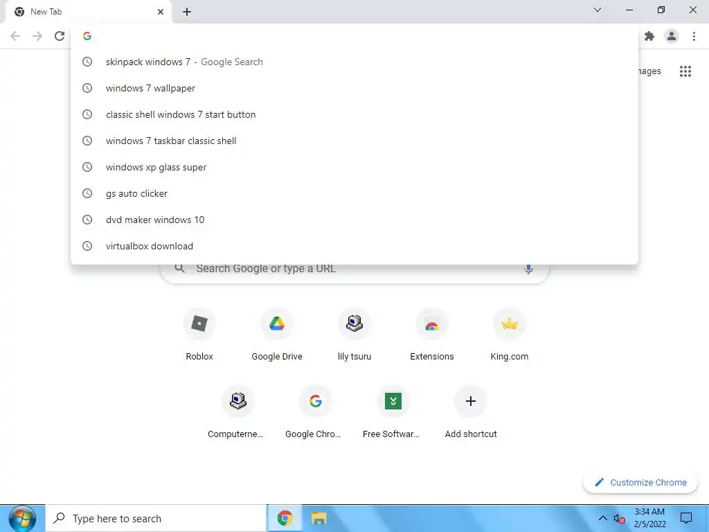Select suggestion 'dvd maker windows 10'
709x532 pixels.
coord(354,220)
